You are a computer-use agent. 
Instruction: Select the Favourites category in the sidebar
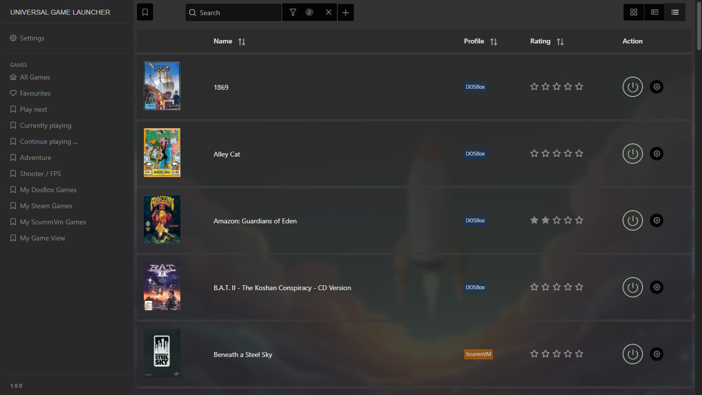click(x=35, y=93)
